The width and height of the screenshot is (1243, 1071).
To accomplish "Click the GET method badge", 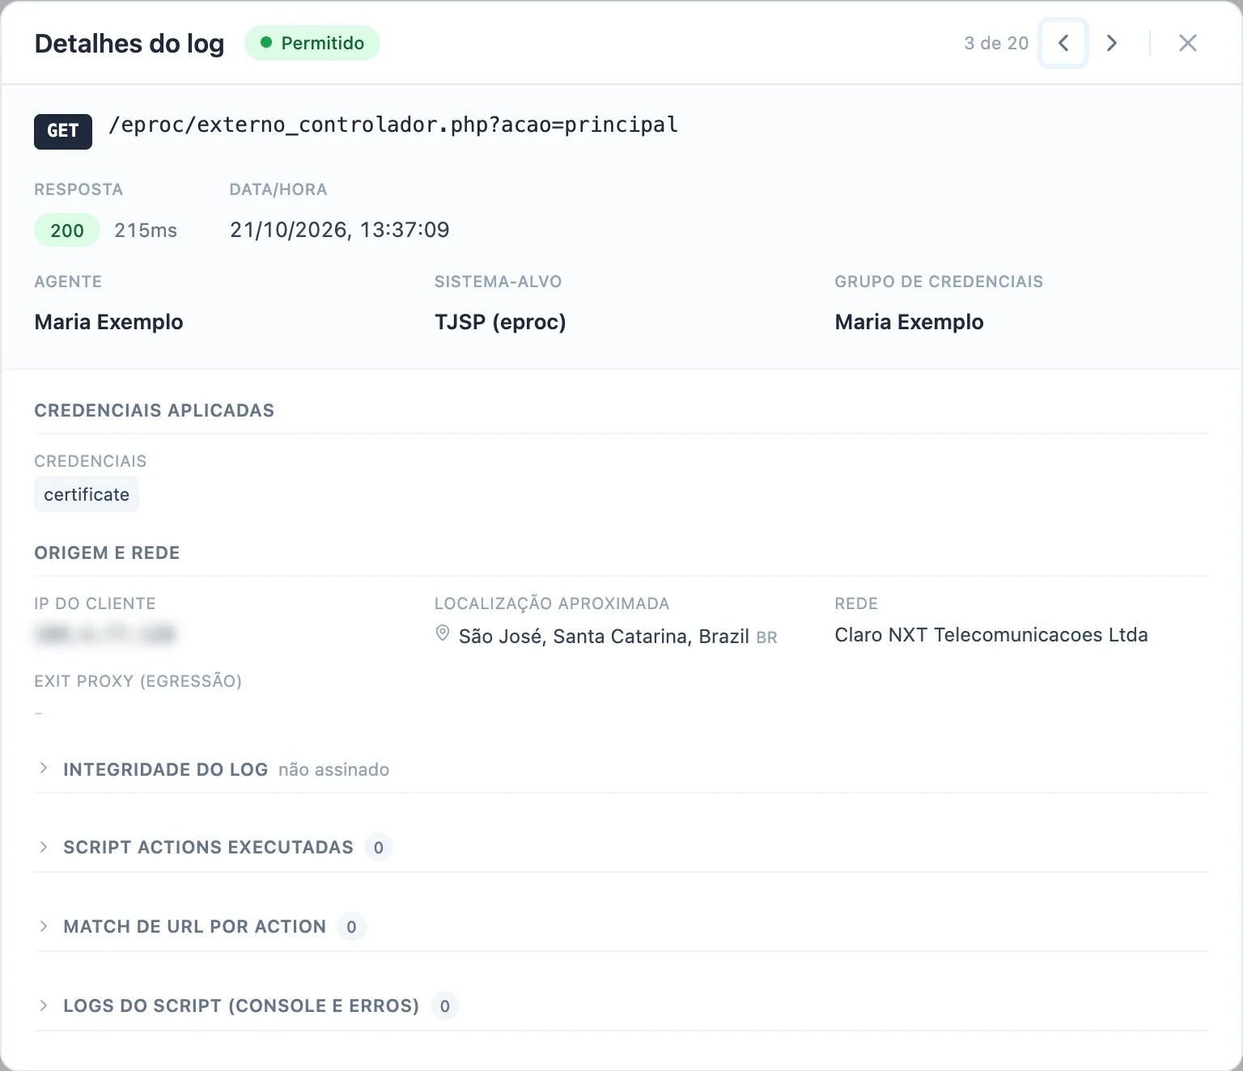I will click(63, 131).
